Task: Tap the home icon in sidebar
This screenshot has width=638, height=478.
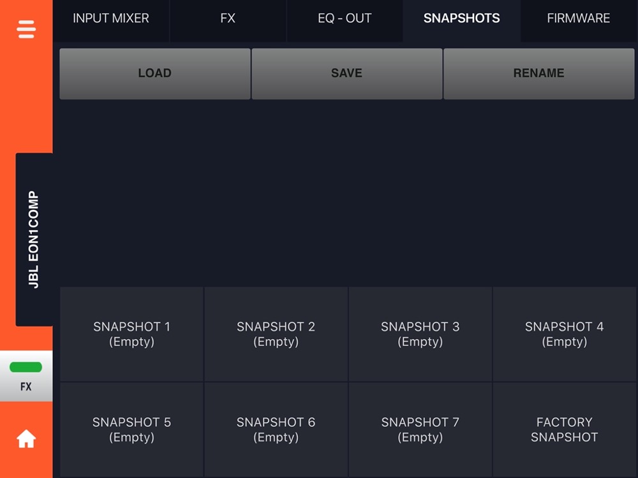Action: coord(26,438)
